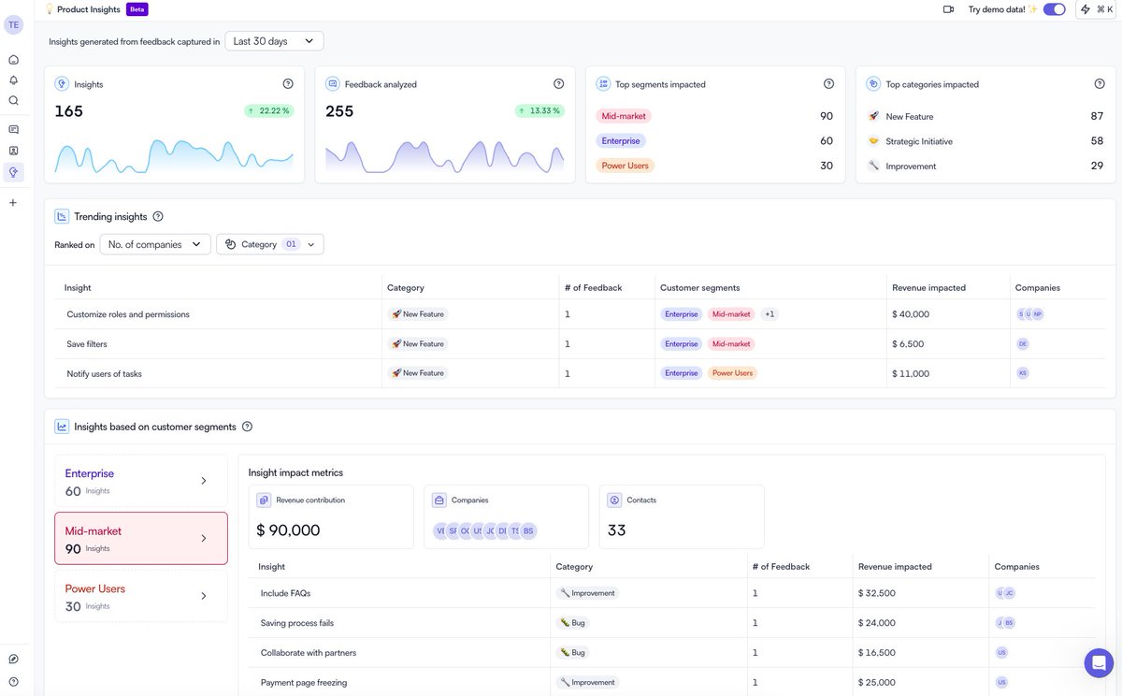Open the conversations chat icon in the sidebar

(13, 127)
